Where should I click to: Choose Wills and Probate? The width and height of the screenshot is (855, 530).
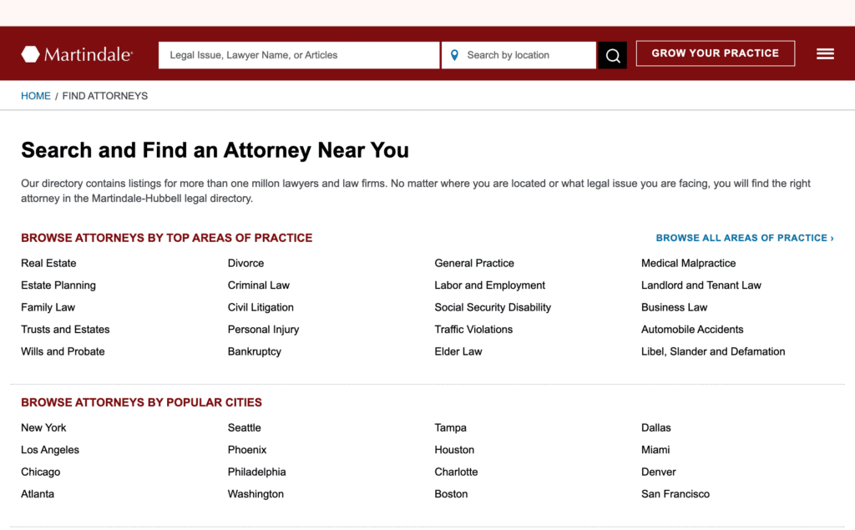[x=63, y=351]
